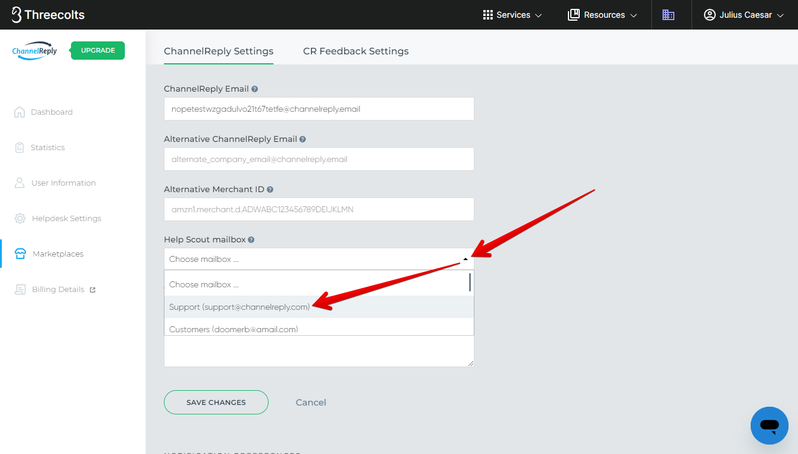Click help icon next to Help Scout mailbox
Image resolution: width=798 pixels, height=454 pixels.
(x=251, y=239)
